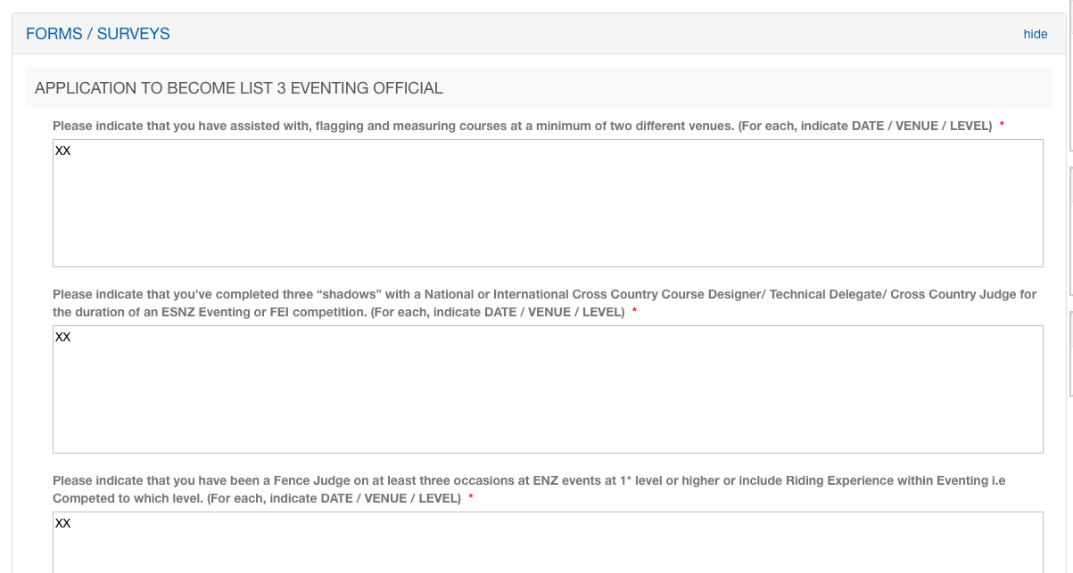Select the Application to Become List 3 heading

(238, 88)
